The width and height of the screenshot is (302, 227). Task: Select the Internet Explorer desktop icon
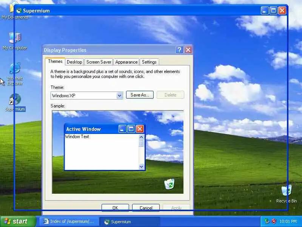point(15,74)
